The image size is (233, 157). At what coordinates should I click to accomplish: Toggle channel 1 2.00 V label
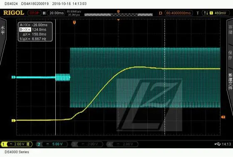coord(17,144)
